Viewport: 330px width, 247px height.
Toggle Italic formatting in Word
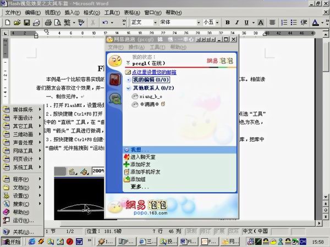(239, 23)
